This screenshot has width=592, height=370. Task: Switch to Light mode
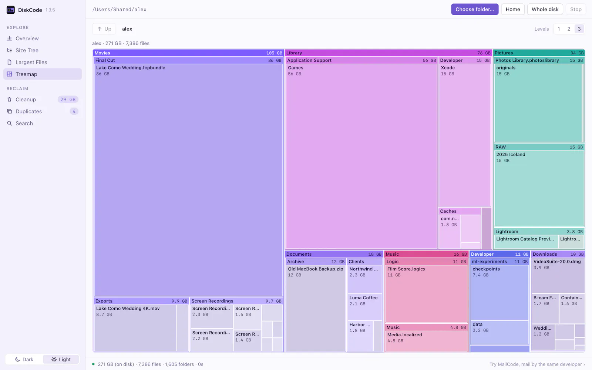[61, 359]
